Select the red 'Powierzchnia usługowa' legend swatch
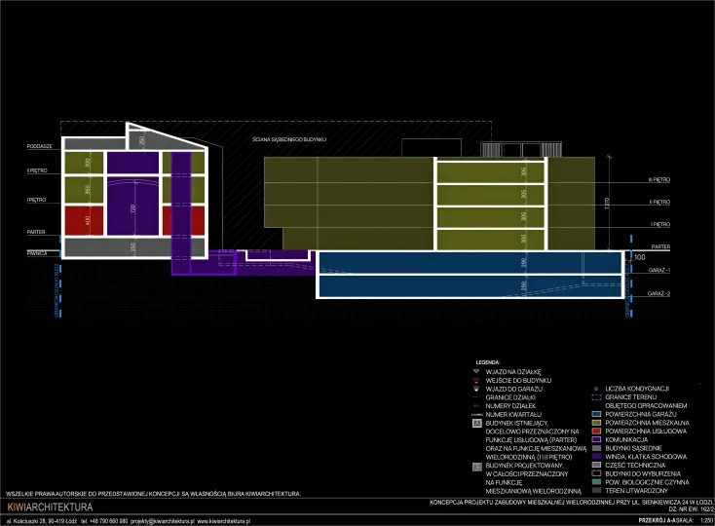The width and height of the screenshot is (715, 526). point(596,432)
